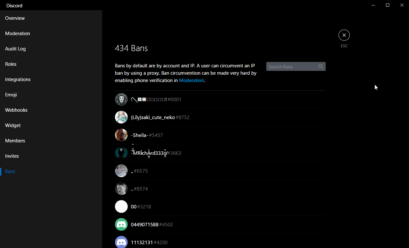Close the Discord window

[402, 5]
